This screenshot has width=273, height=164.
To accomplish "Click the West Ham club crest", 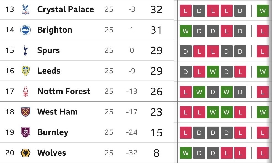I will [x=25, y=112].
